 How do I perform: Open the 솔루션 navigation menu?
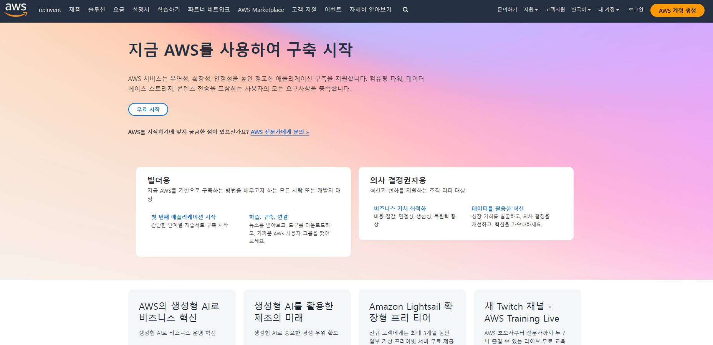click(x=96, y=10)
